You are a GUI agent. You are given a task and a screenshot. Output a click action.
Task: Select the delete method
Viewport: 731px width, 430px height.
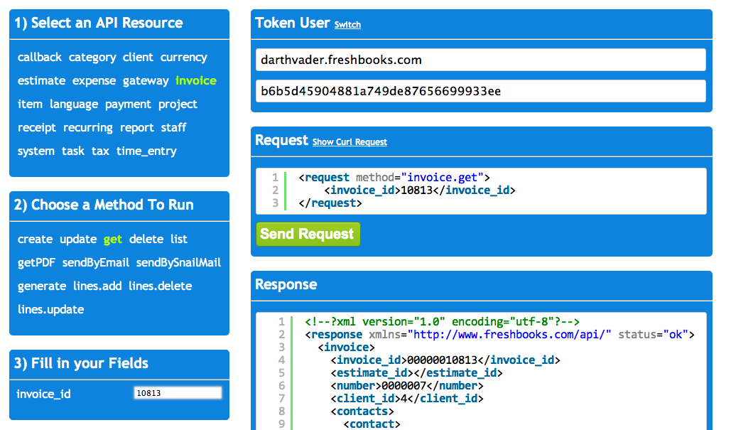pyautogui.click(x=146, y=240)
